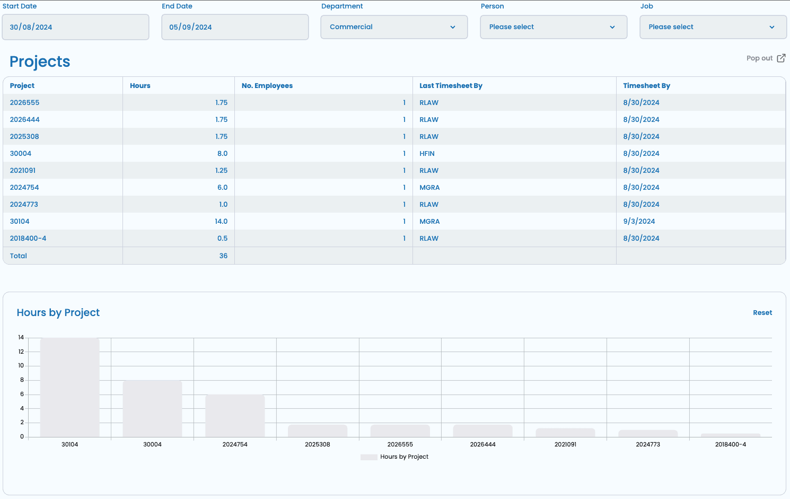This screenshot has height=499, width=790.
Task: Open the Job selection dropdown
Action: click(x=713, y=27)
